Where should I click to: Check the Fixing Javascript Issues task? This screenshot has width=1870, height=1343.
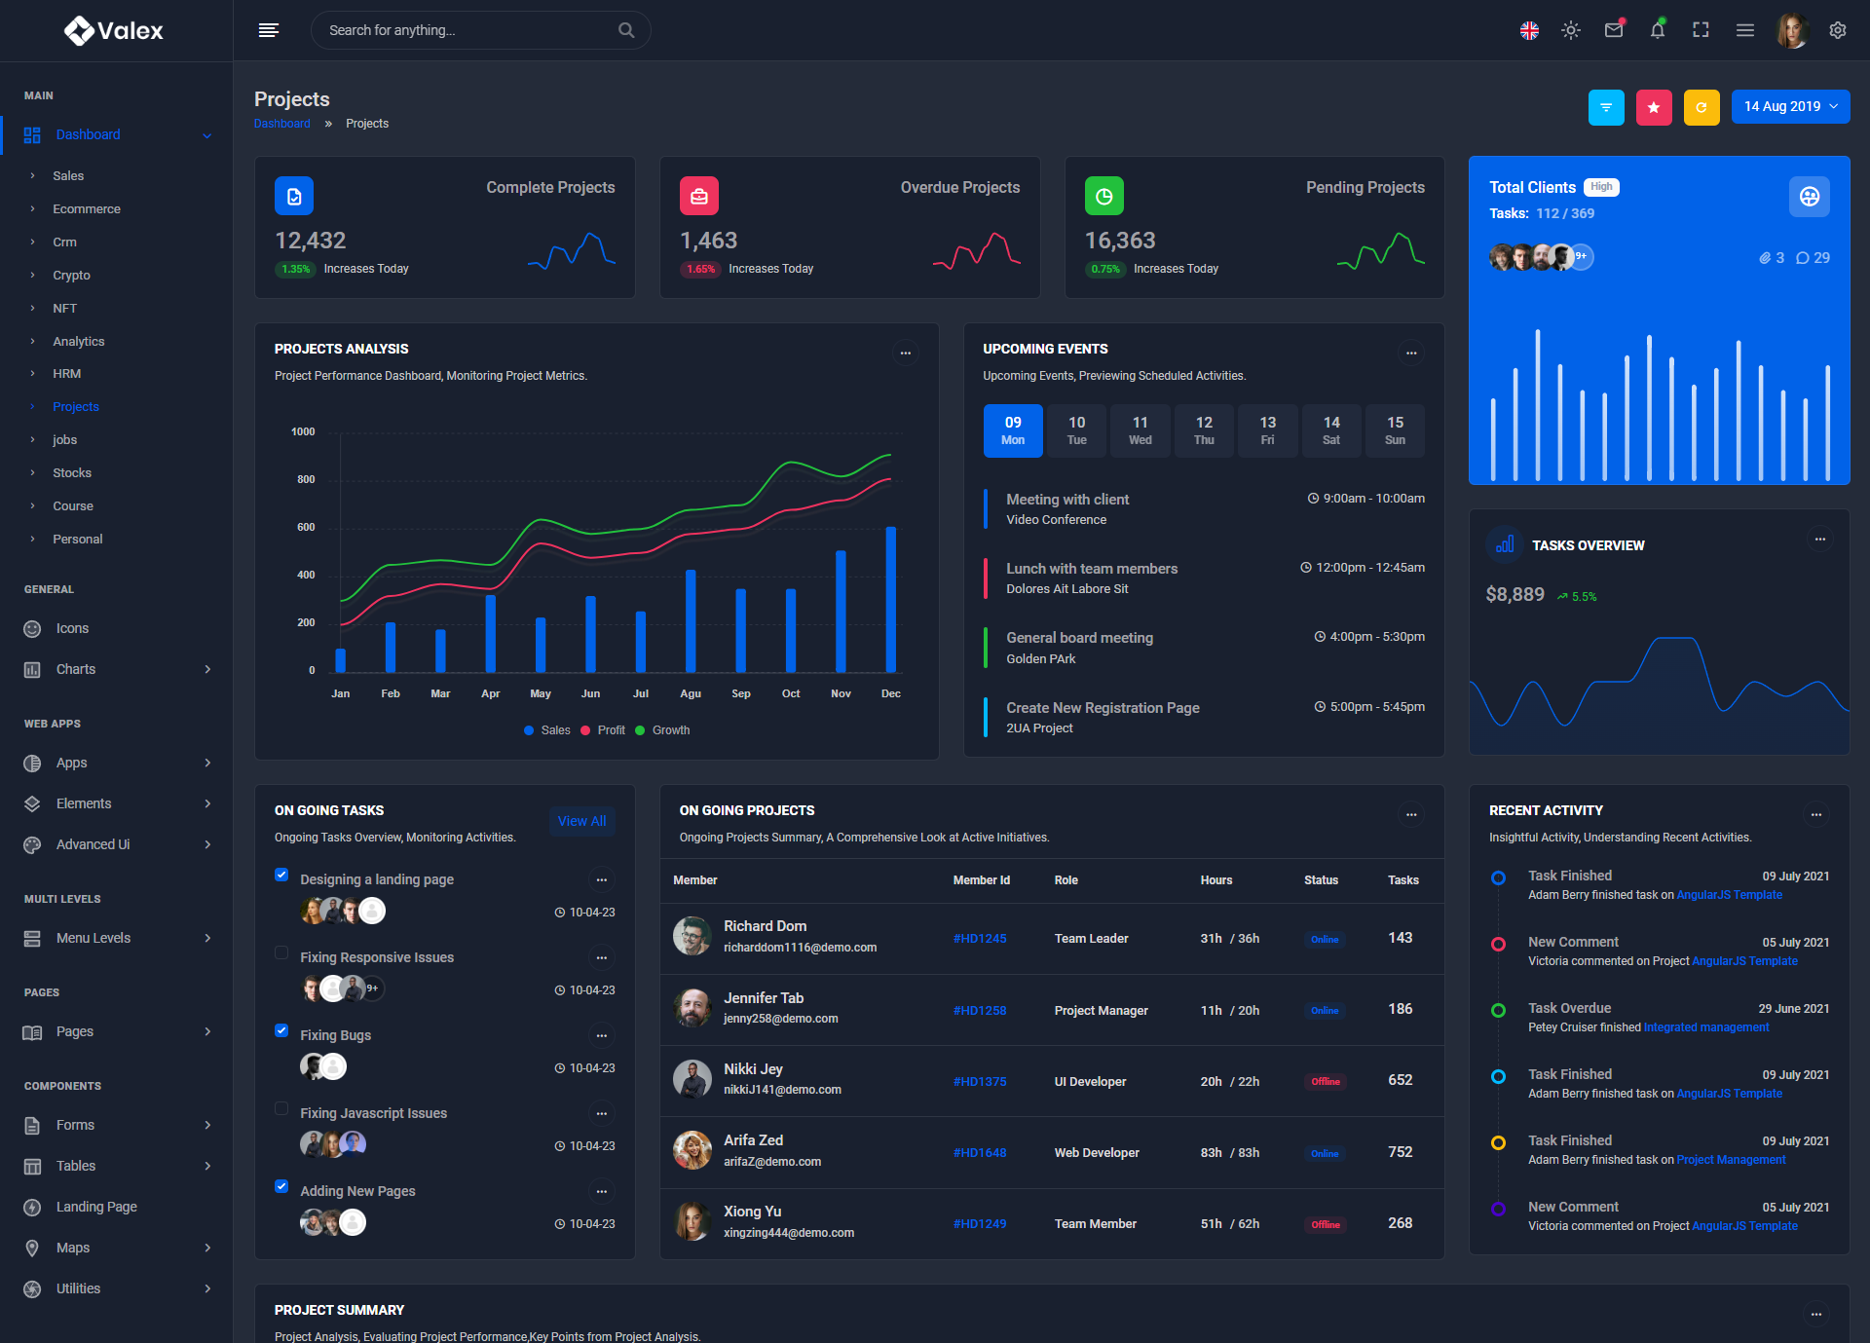pyautogui.click(x=281, y=1108)
